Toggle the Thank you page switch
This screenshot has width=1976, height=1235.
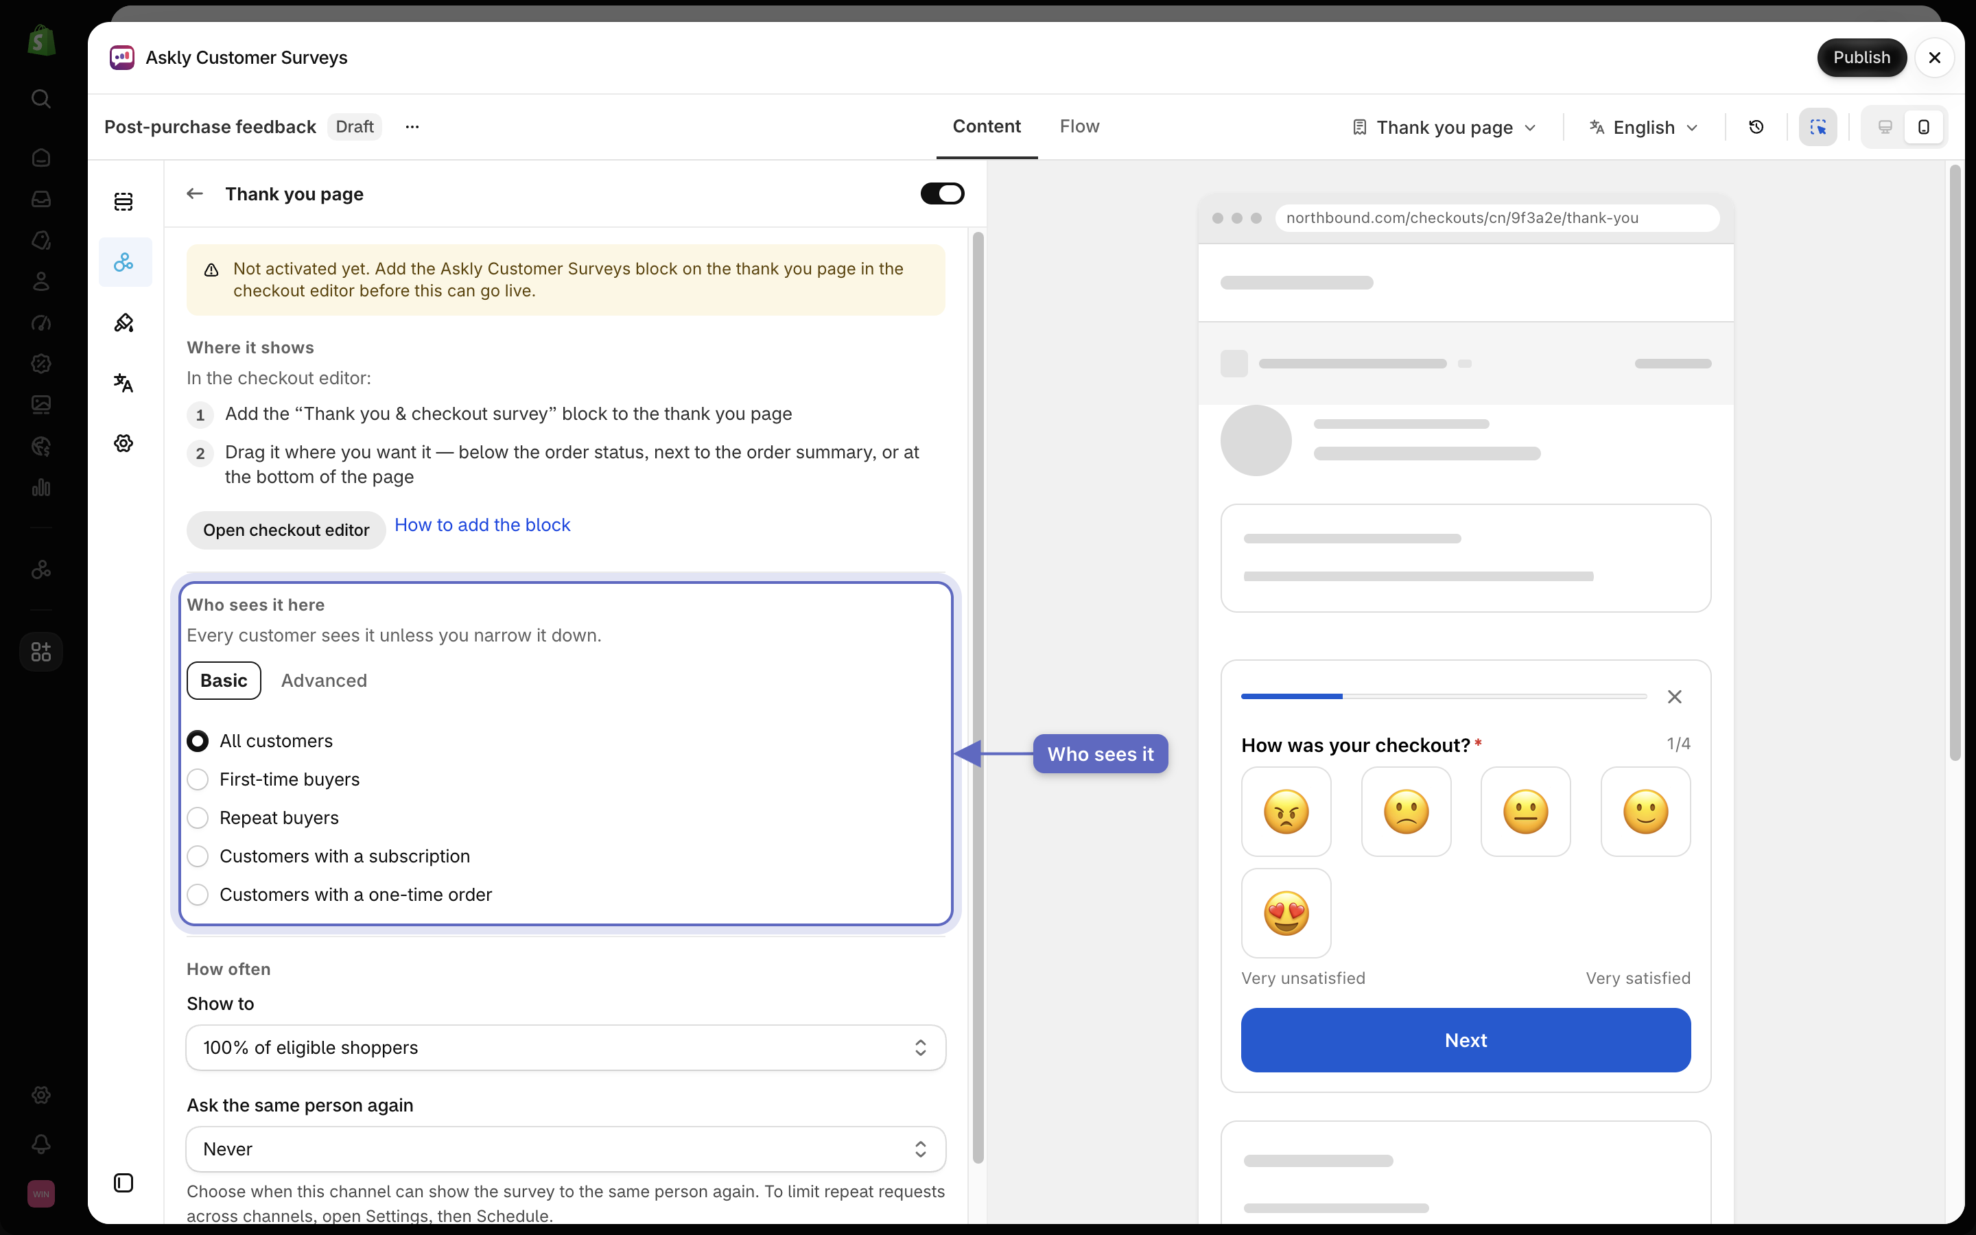tap(942, 193)
